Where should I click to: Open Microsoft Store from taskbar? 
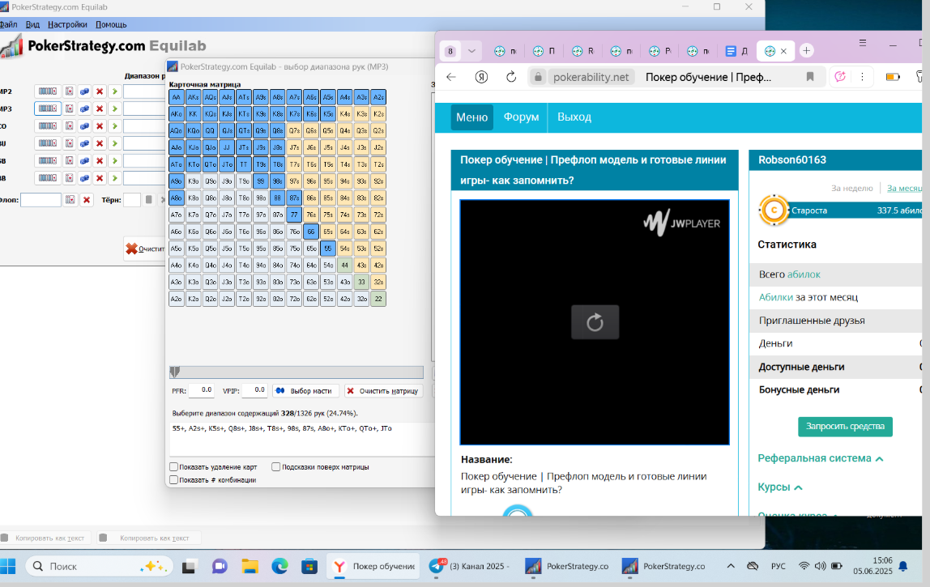[309, 566]
